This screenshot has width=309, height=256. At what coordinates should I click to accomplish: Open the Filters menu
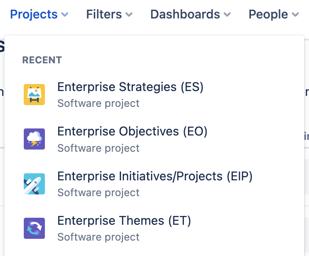click(109, 15)
